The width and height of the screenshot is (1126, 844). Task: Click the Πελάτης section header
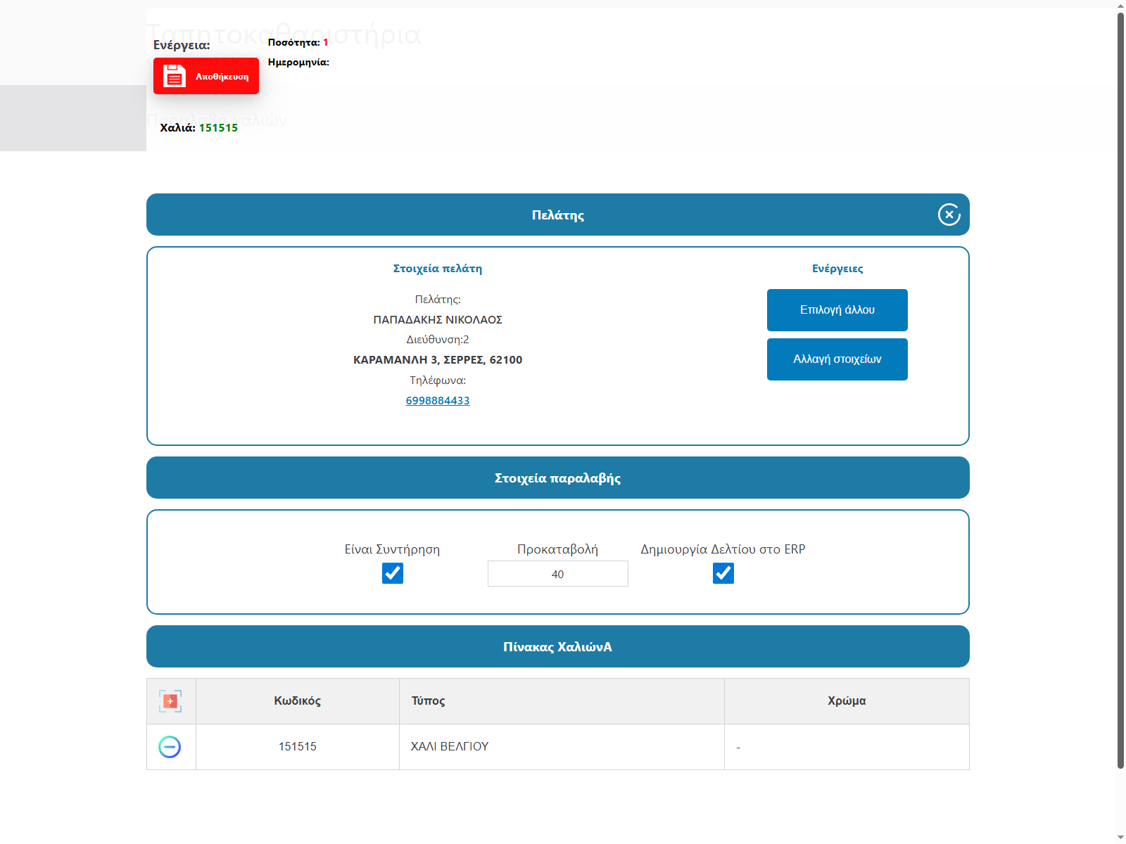click(558, 215)
